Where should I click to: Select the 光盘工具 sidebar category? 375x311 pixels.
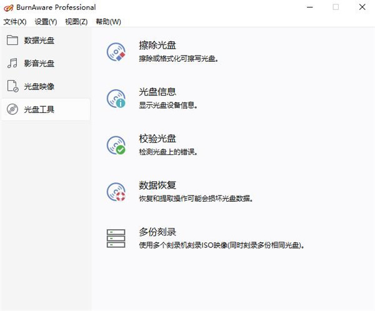[46, 109]
